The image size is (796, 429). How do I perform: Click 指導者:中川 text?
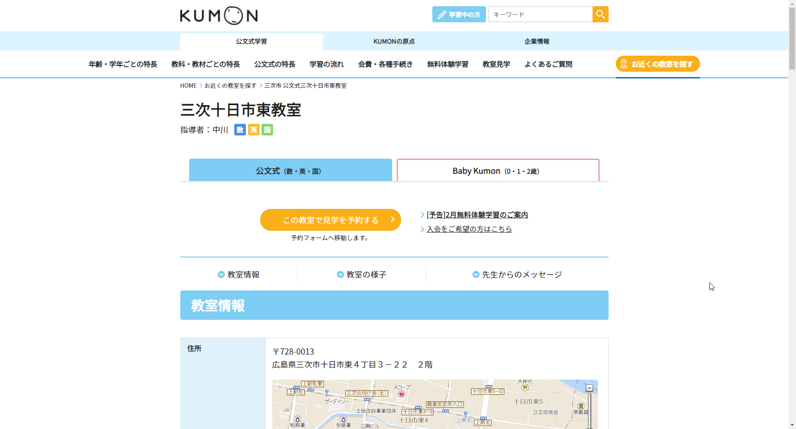(204, 130)
